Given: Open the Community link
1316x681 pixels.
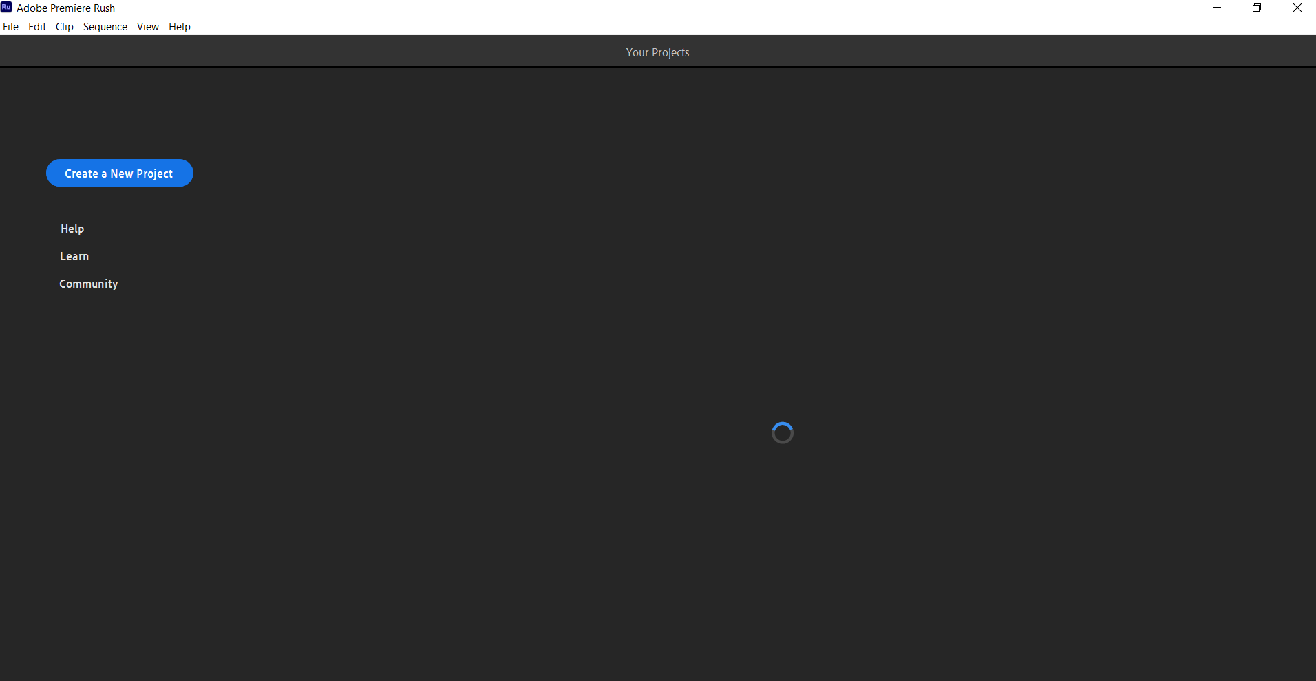Looking at the screenshot, I should (89, 284).
